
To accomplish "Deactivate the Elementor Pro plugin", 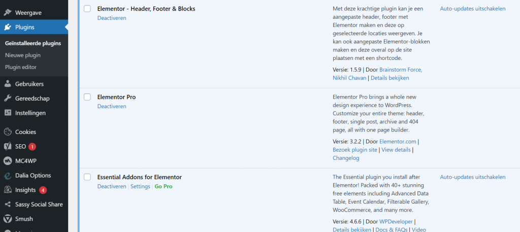I will tap(112, 107).
